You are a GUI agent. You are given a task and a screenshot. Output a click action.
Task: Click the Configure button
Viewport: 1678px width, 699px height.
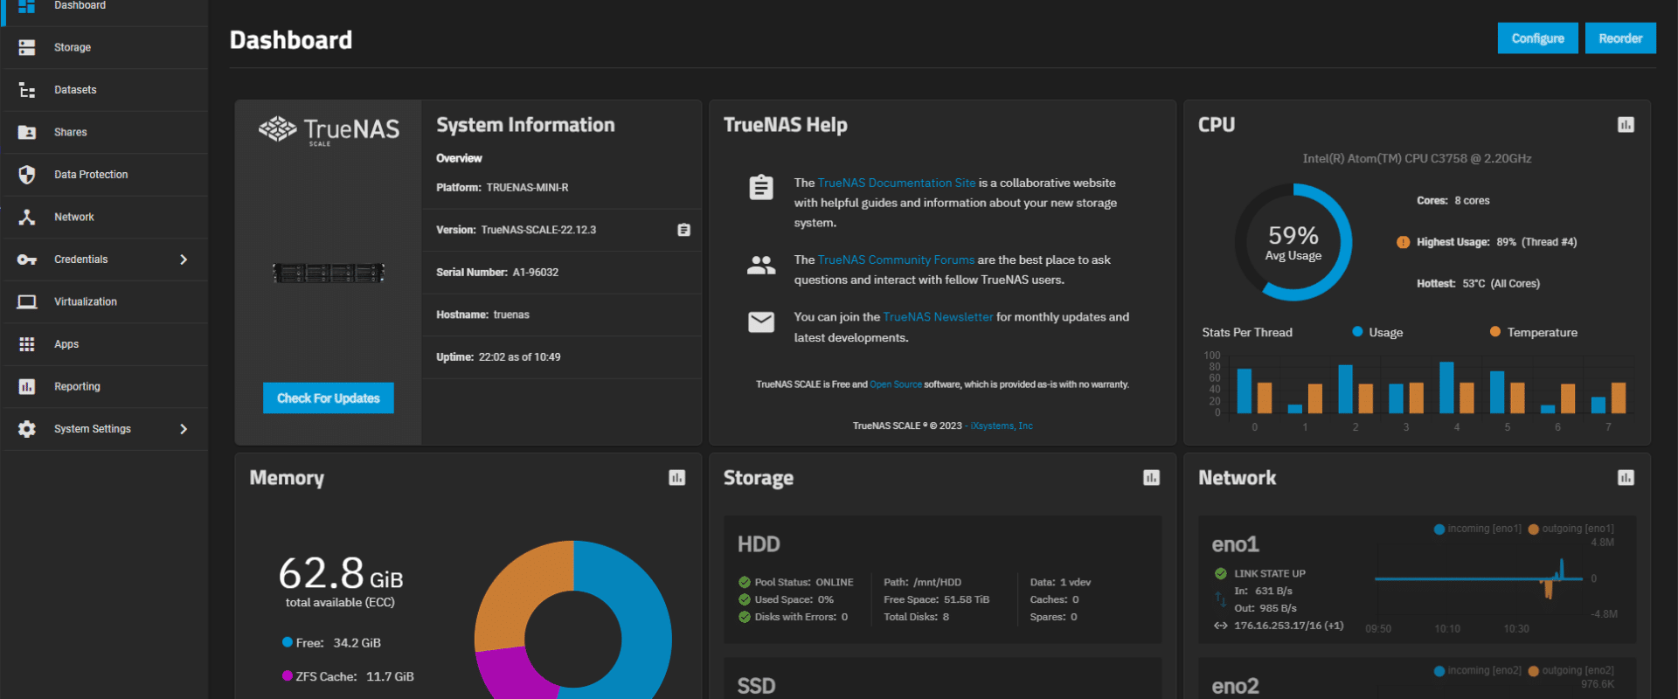point(1537,38)
